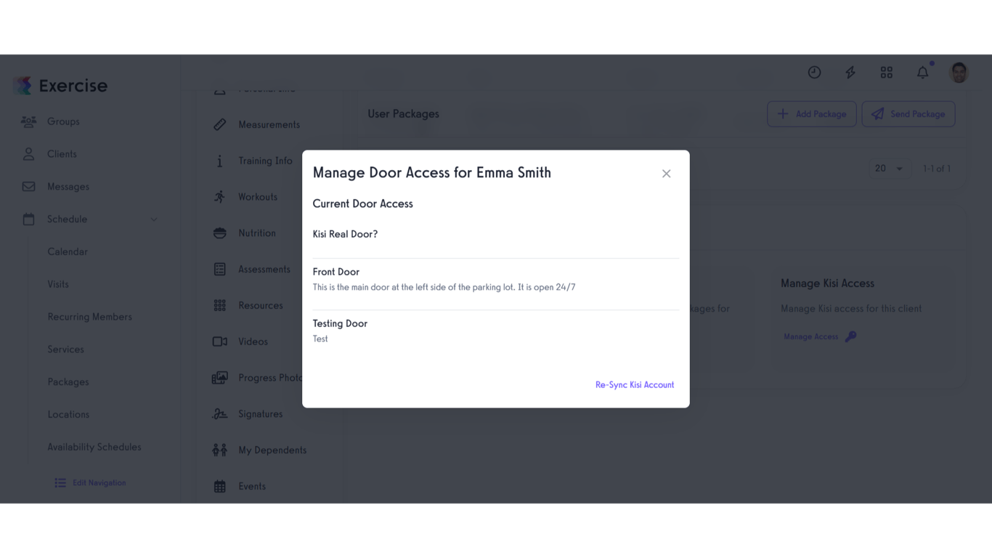Screen dimensions: 992x558
Task: Open the profile avatar photo
Action: 959,72
